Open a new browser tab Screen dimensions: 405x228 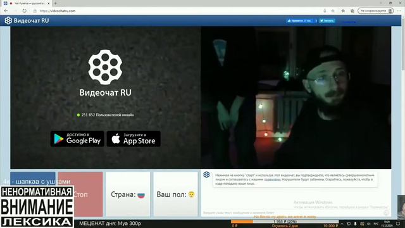[x=55, y=3]
